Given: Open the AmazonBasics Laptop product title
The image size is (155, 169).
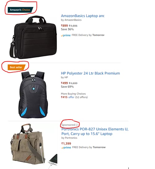Looking at the screenshot, I should (x=83, y=16).
